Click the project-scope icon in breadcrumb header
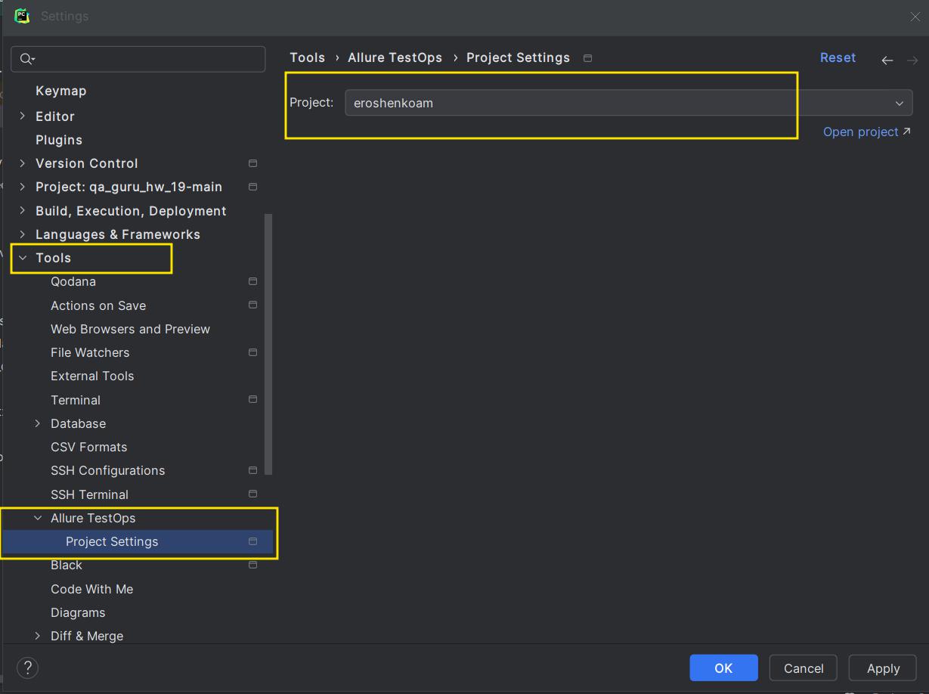Image resolution: width=929 pixels, height=694 pixels. [x=588, y=58]
